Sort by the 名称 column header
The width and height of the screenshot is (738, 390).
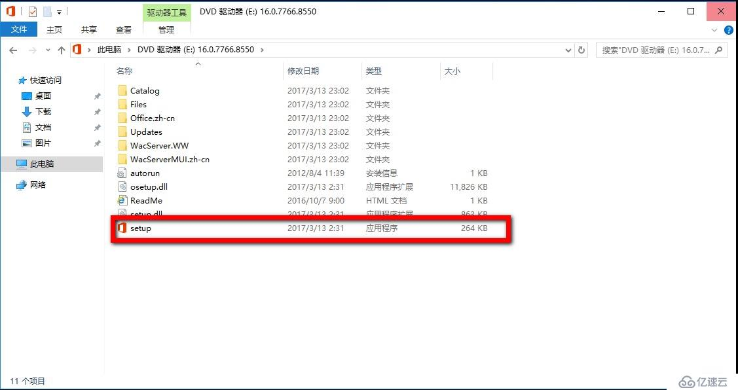point(124,71)
